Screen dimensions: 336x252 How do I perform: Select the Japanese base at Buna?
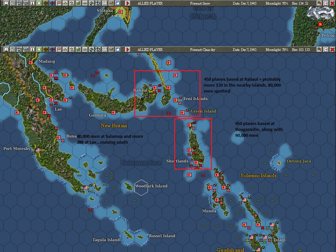coord(58,137)
